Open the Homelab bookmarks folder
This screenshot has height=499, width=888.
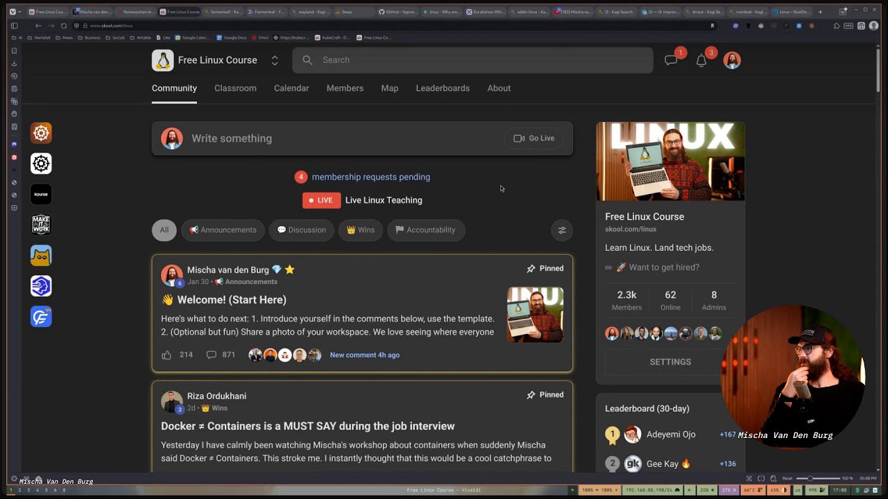[40, 37]
